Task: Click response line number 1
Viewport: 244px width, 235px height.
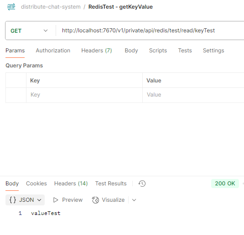Action: pyautogui.click(x=20, y=213)
